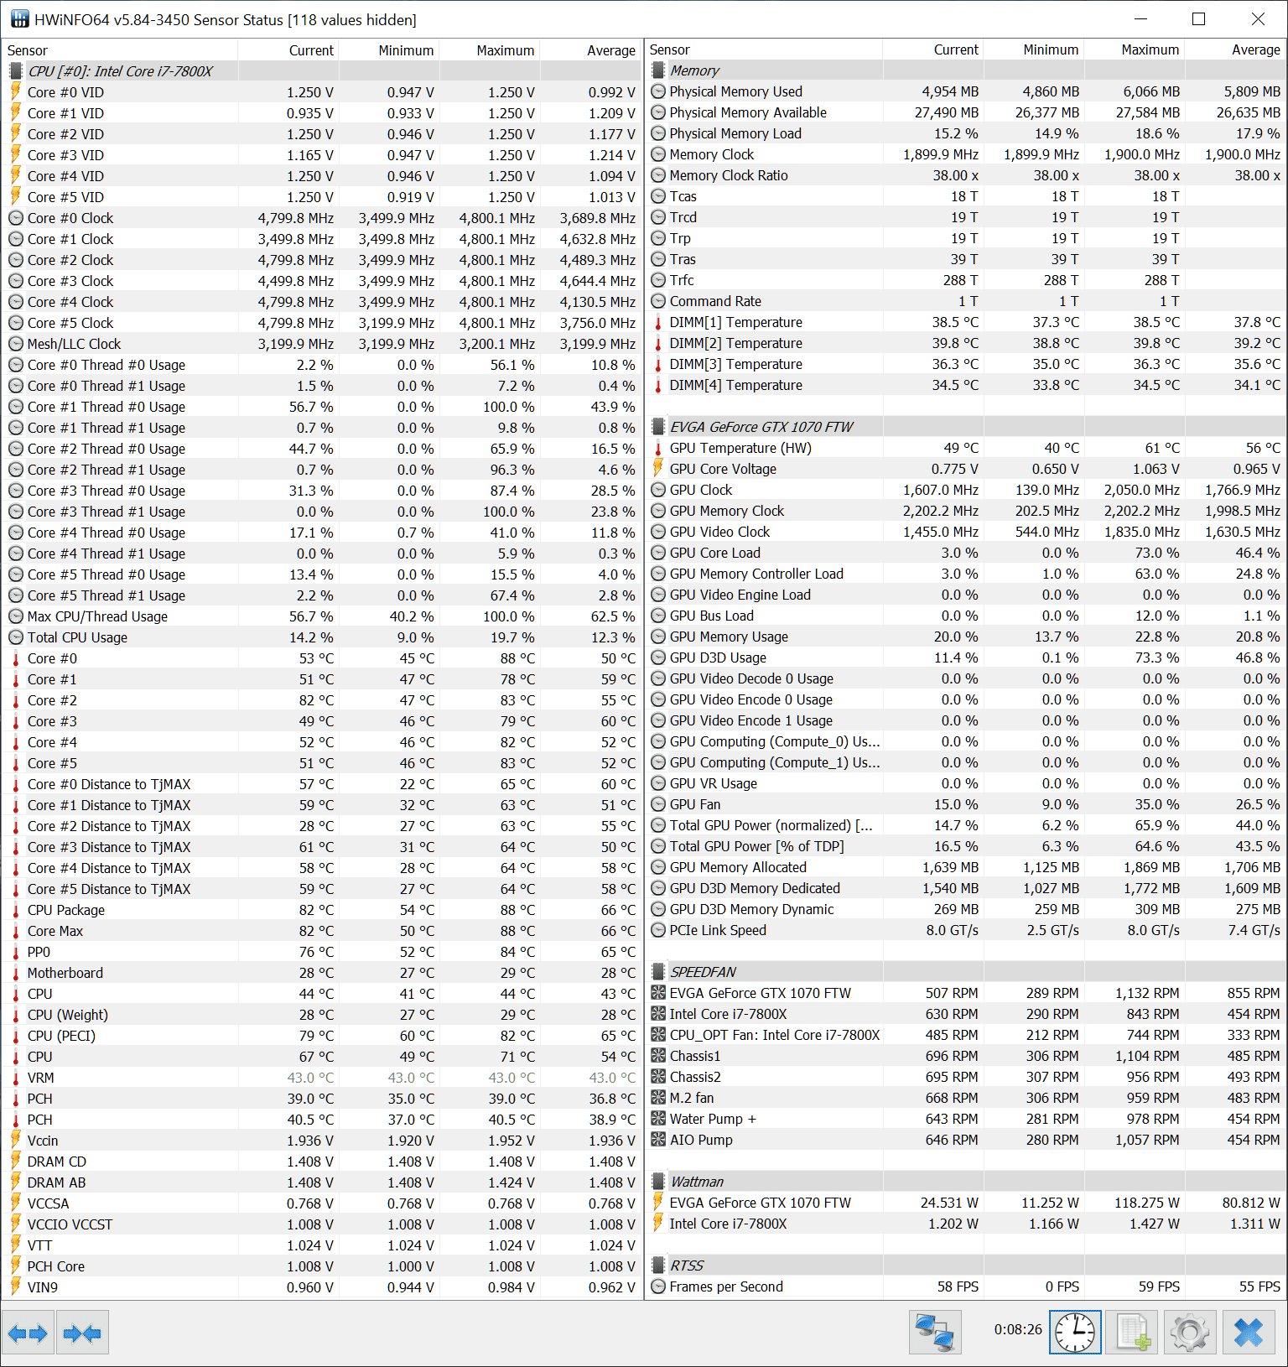Select the CPU (PECI) row

(322, 1036)
